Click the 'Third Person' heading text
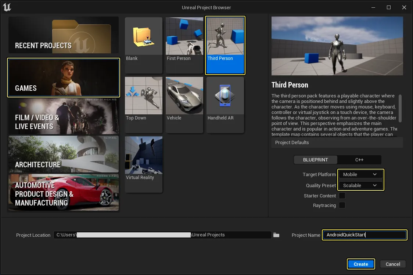This screenshot has width=413, height=275. pos(290,85)
